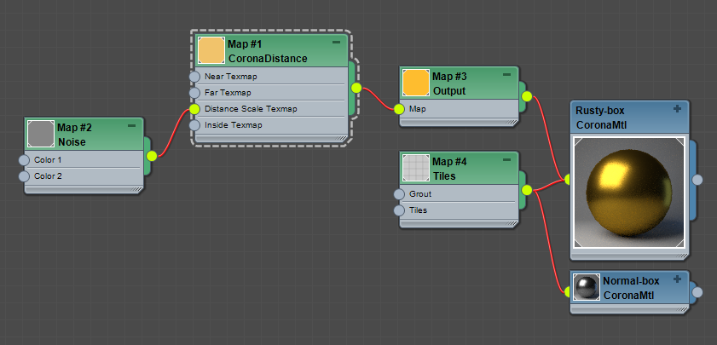Click the Tiles slot label in Map #4

[419, 210]
